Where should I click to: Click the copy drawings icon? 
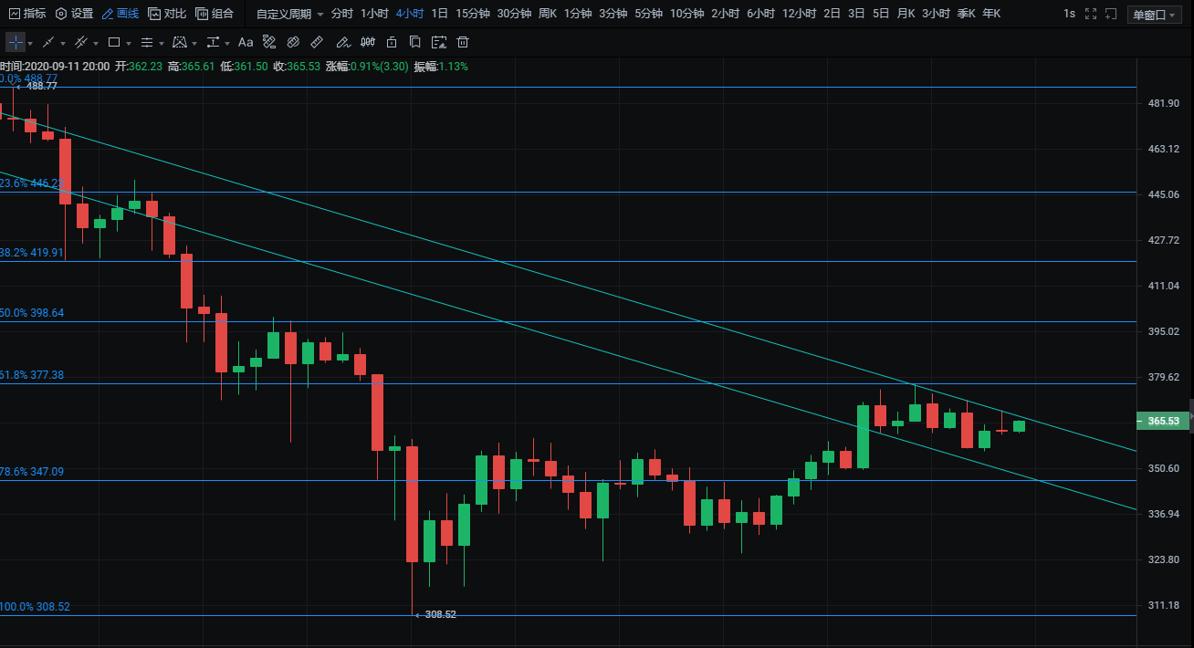(415, 42)
